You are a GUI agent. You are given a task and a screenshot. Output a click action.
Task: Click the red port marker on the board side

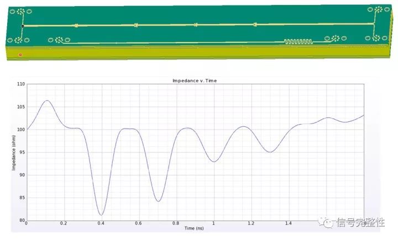point(20,55)
